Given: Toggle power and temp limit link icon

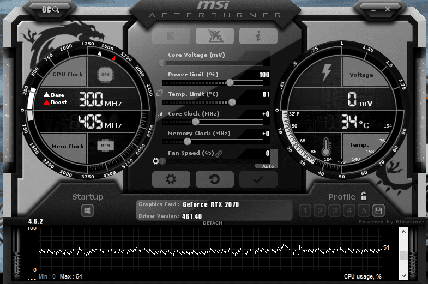Looking at the screenshot, I should pos(159,94).
